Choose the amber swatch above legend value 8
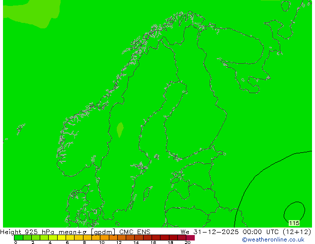The image size is (315, 244). [87, 238]
